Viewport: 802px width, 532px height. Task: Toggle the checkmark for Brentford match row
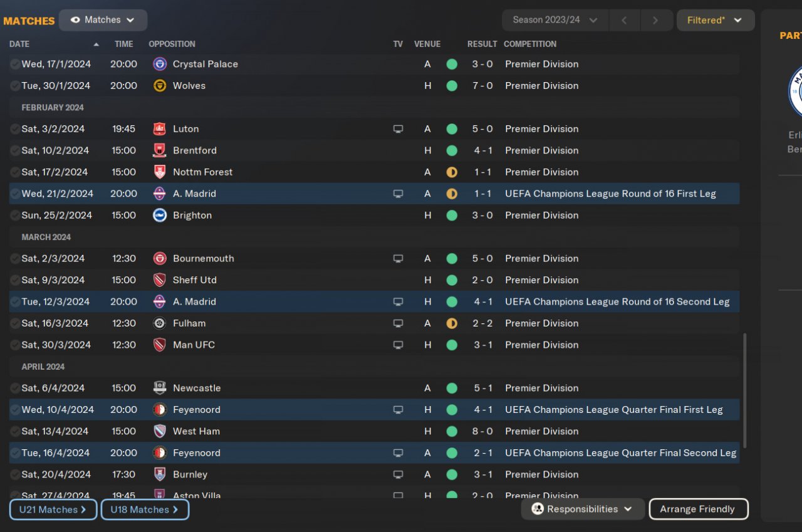click(15, 151)
